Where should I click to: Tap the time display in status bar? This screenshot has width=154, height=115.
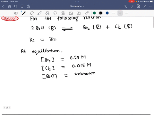(4, 1)
